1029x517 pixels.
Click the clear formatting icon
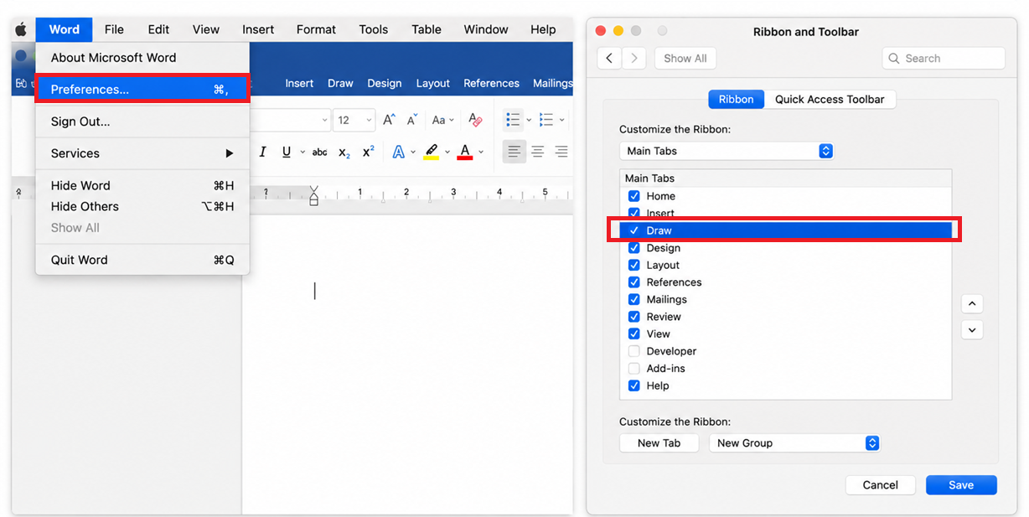click(475, 120)
